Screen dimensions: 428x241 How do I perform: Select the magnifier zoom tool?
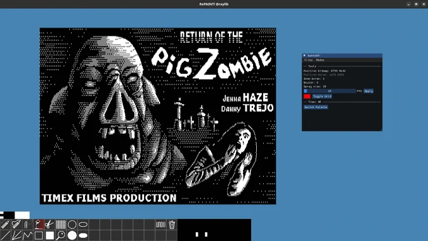point(60,235)
